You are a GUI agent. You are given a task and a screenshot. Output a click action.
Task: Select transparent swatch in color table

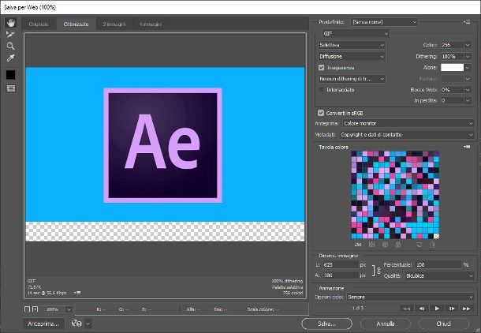pos(436,236)
